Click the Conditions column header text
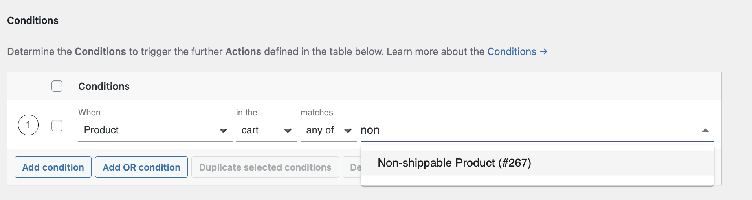The image size is (752, 200). click(x=104, y=87)
